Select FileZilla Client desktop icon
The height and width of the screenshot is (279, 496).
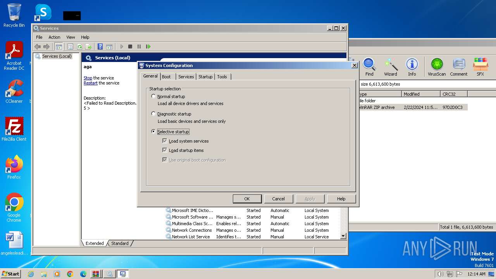pos(14,129)
